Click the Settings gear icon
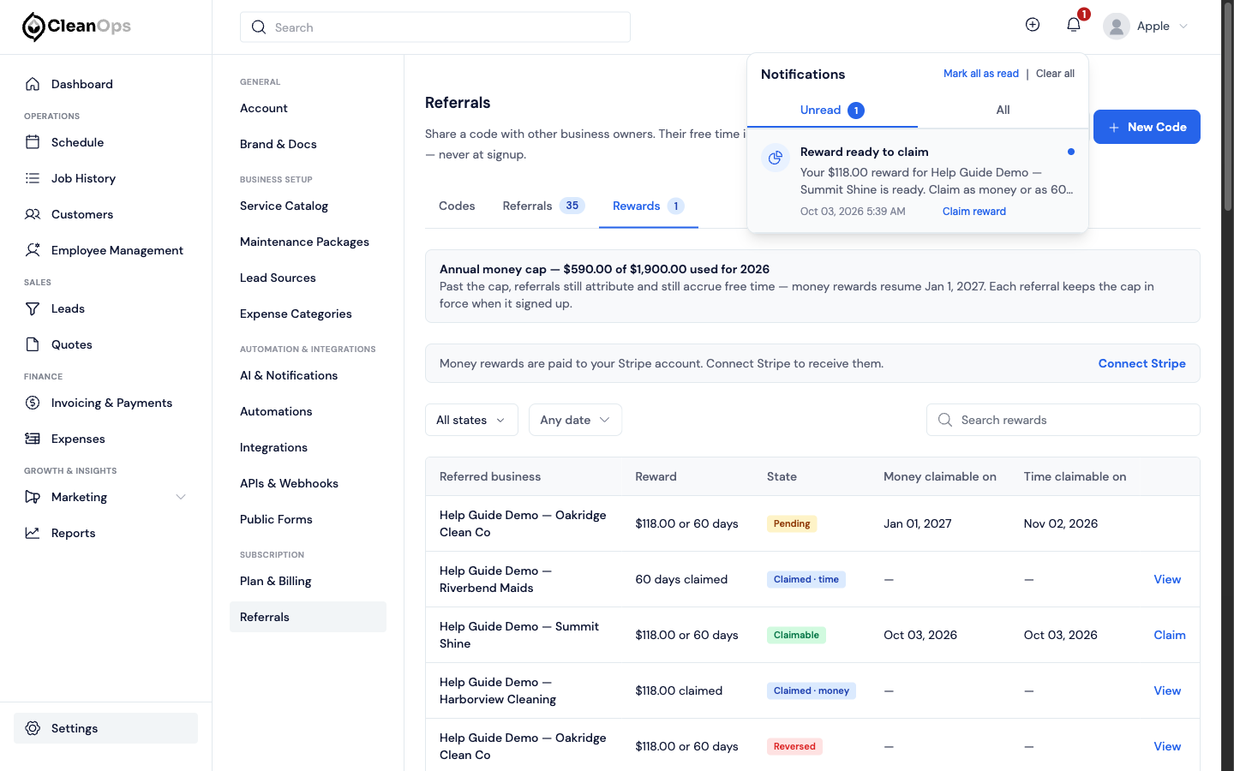Viewport: 1234px width, 771px height. click(x=33, y=728)
